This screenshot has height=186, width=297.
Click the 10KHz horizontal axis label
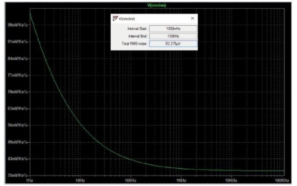pyautogui.click(x=231, y=181)
